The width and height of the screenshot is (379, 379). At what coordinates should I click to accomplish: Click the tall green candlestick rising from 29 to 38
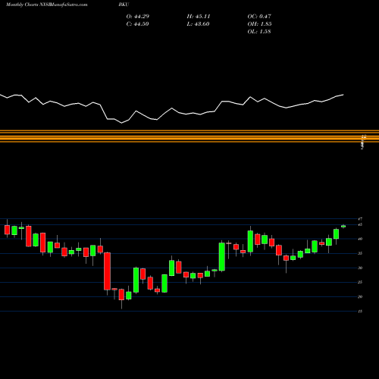222,257
